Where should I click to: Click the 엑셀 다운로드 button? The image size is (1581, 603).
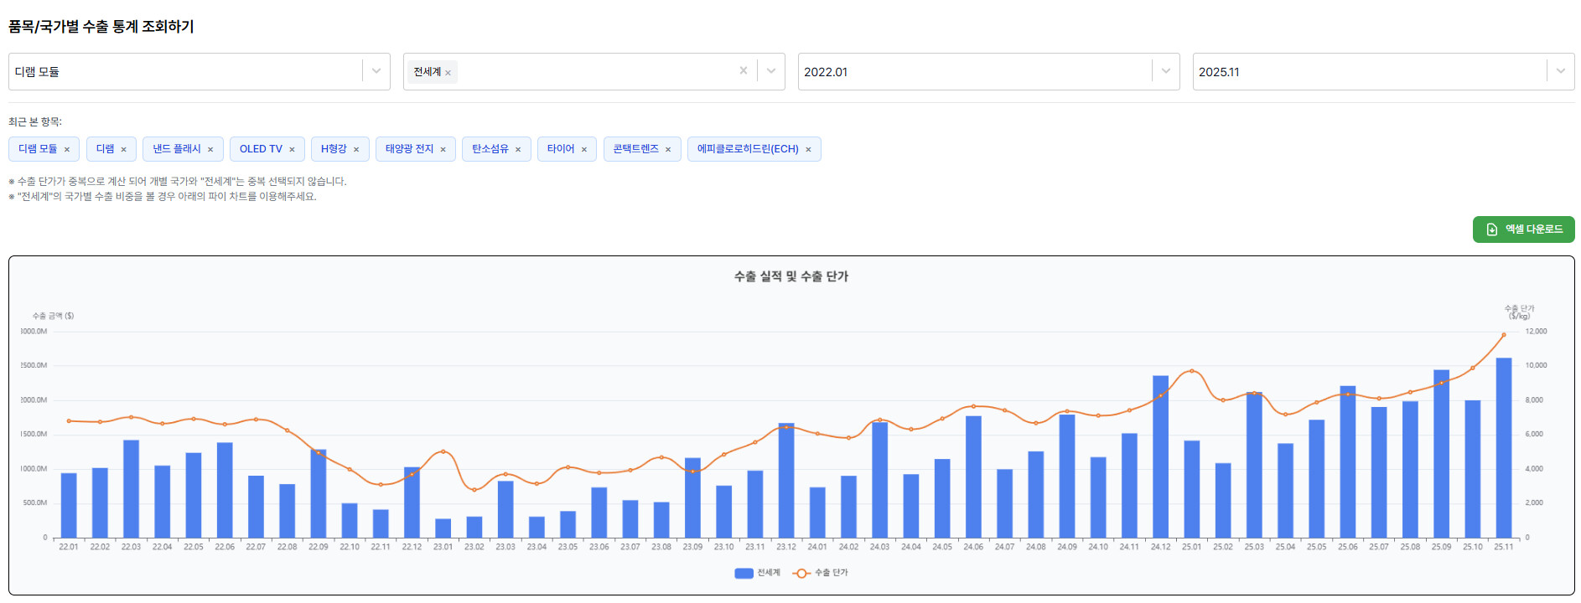pyautogui.click(x=1523, y=229)
